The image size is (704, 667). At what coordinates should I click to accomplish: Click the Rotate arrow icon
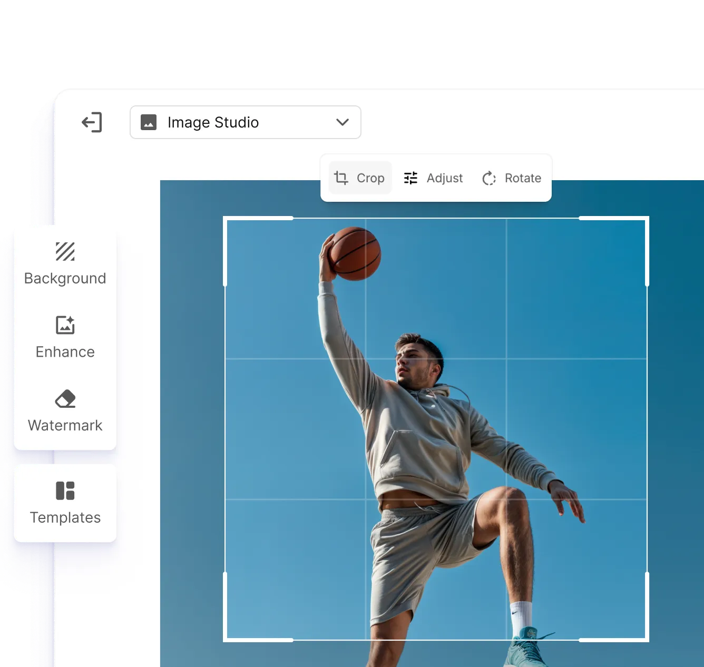click(488, 178)
